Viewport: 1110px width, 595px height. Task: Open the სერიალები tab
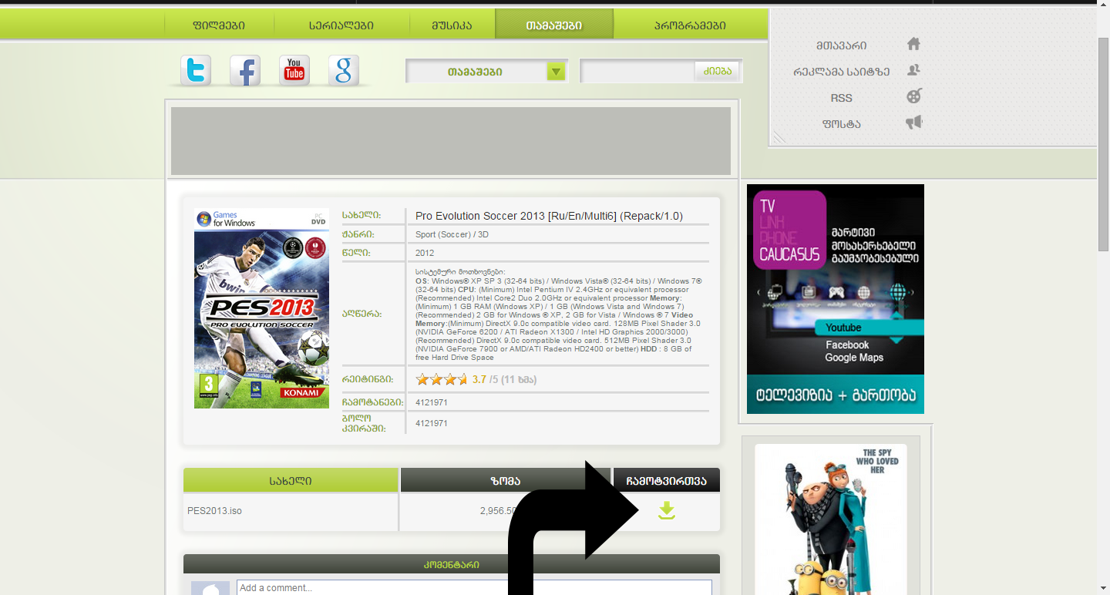point(341,25)
